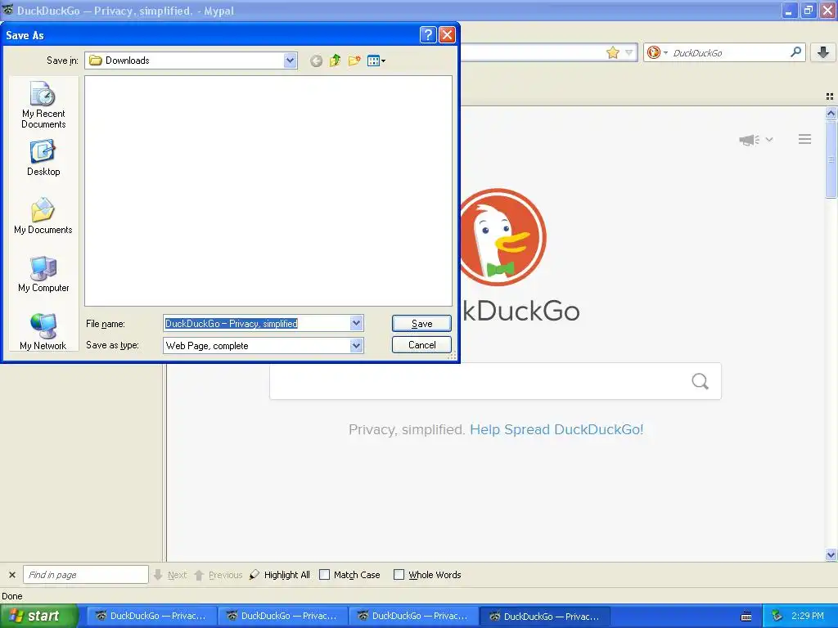Open DuckDuckGo hamburger menu
The height and width of the screenshot is (628, 838).
coord(805,139)
